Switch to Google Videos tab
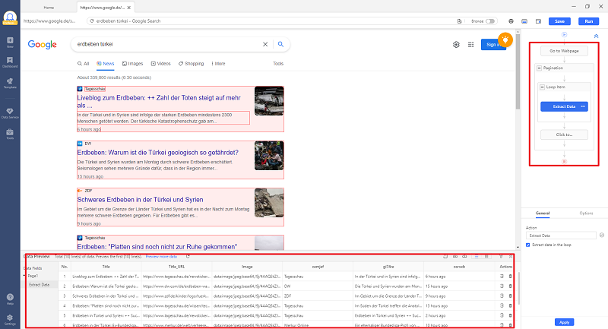 pyautogui.click(x=161, y=64)
